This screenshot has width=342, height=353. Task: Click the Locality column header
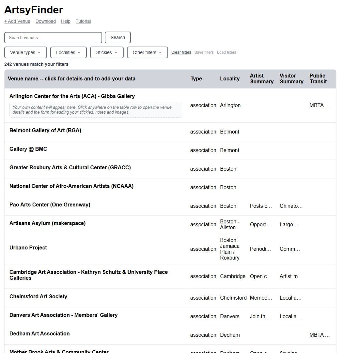point(230,78)
